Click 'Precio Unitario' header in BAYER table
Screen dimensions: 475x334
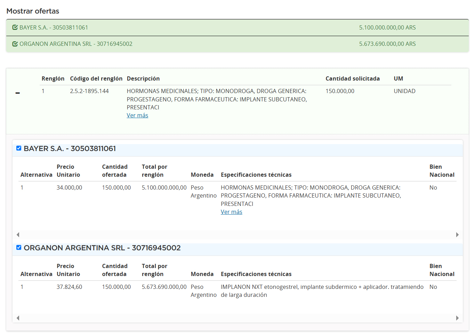click(x=69, y=170)
